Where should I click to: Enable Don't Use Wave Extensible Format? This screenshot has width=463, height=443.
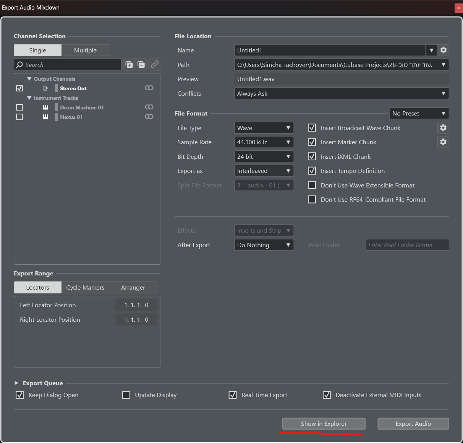coord(312,185)
